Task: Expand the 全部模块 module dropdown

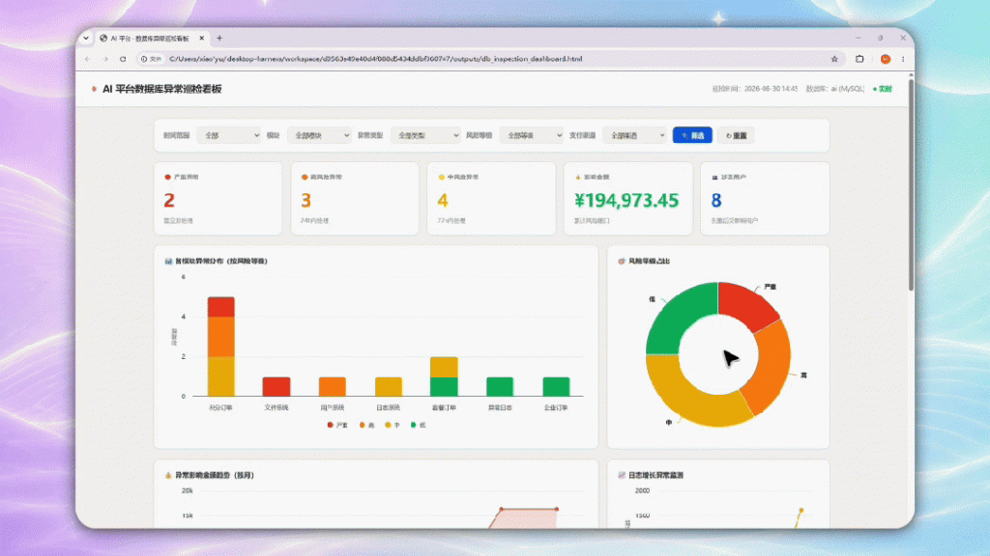Action: point(319,135)
